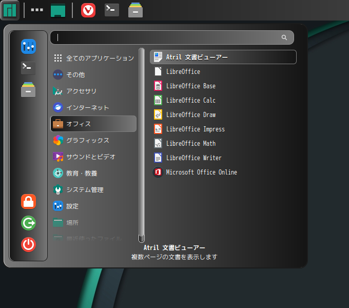This screenshot has width=349, height=308.
Task: Open file manager from the menu's favorites sidebar
Action: pyautogui.click(x=28, y=90)
